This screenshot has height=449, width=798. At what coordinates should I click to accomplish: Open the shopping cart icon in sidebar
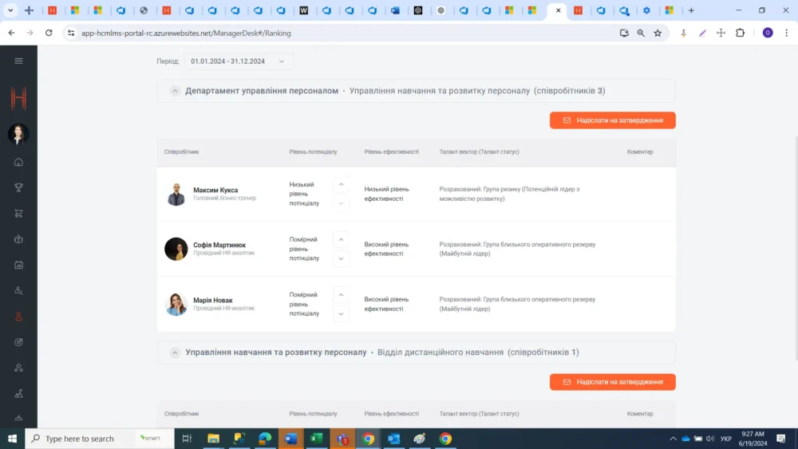(18, 213)
